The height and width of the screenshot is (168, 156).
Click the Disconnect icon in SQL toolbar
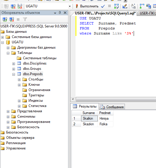pyautogui.click(x=13, y=6)
